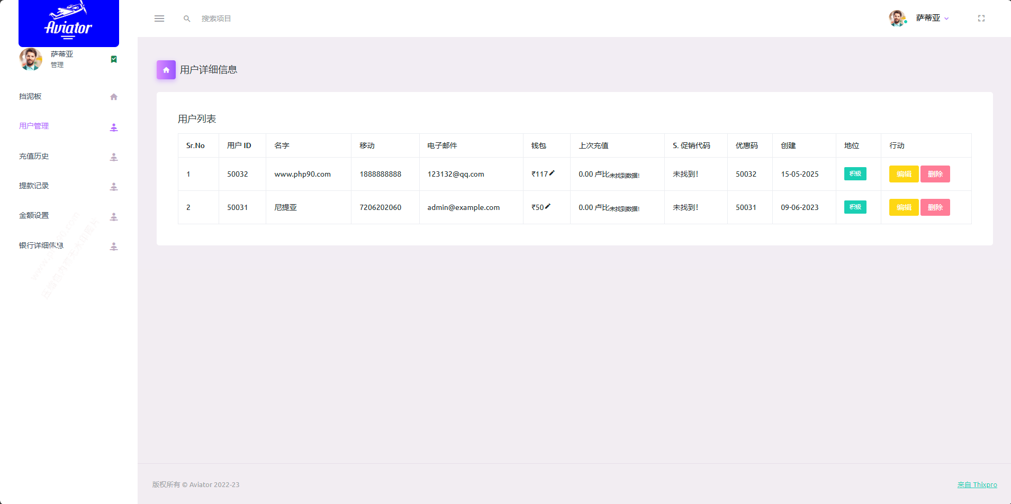The width and height of the screenshot is (1011, 504).
Task: Click the green bookmark icon in sidebar
Action: coord(114,59)
